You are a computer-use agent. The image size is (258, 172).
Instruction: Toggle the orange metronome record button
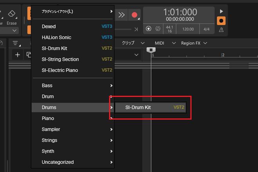[x=221, y=21]
